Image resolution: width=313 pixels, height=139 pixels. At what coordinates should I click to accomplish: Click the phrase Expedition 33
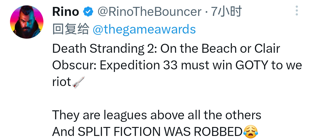[x=139, y=65]
